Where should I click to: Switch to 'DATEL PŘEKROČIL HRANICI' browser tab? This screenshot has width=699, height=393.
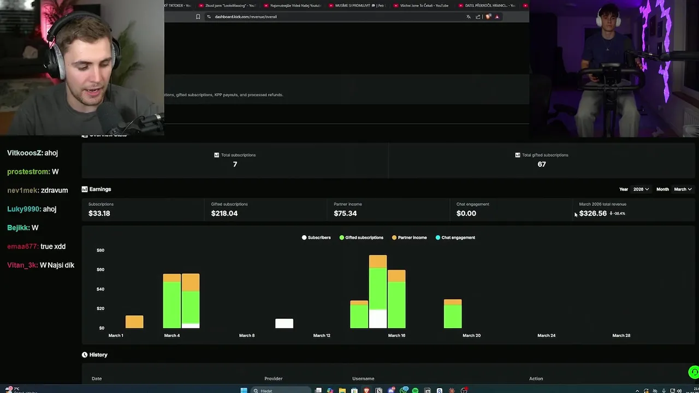(x=486, y=5)
